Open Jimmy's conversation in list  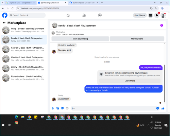[x=24, y=68]
